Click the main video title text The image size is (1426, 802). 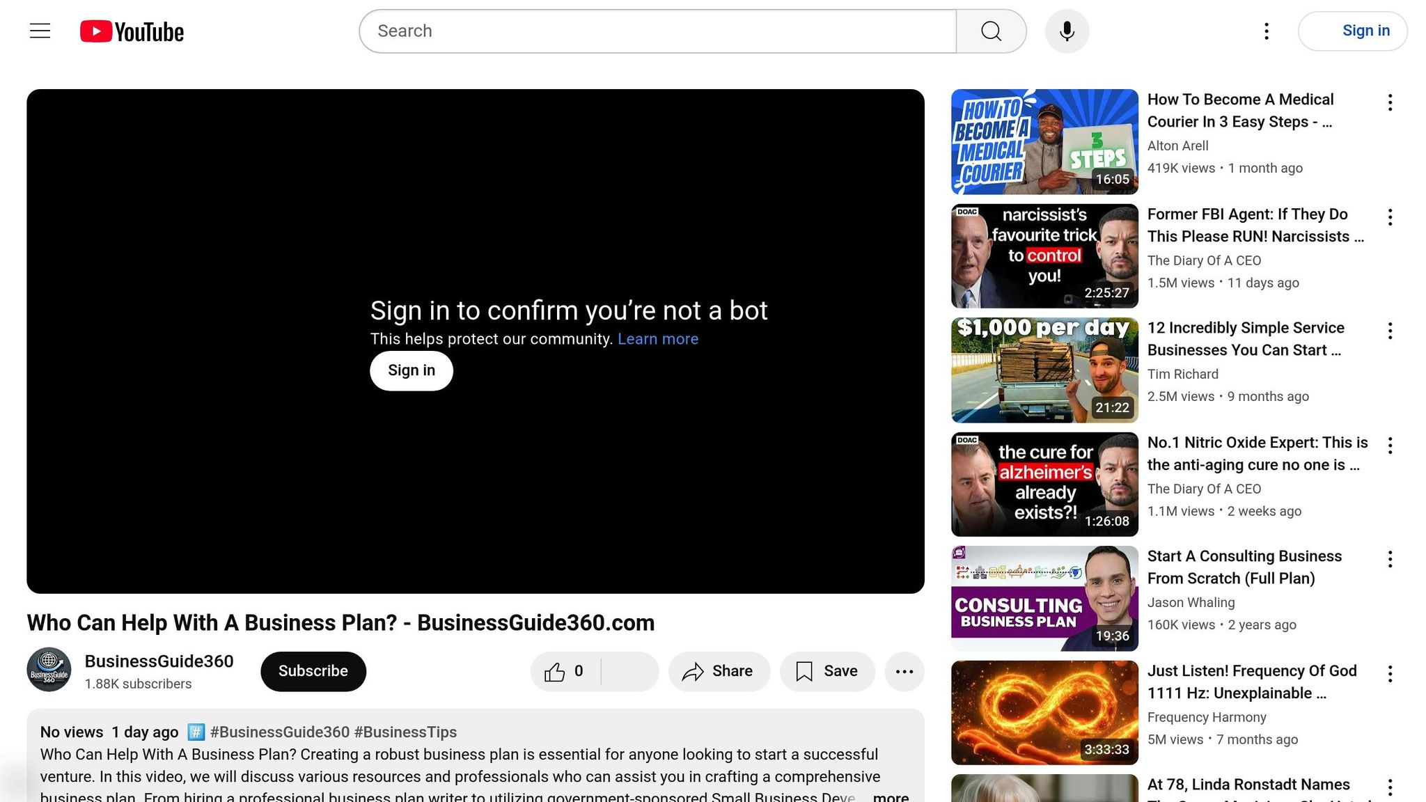point(340,623)
